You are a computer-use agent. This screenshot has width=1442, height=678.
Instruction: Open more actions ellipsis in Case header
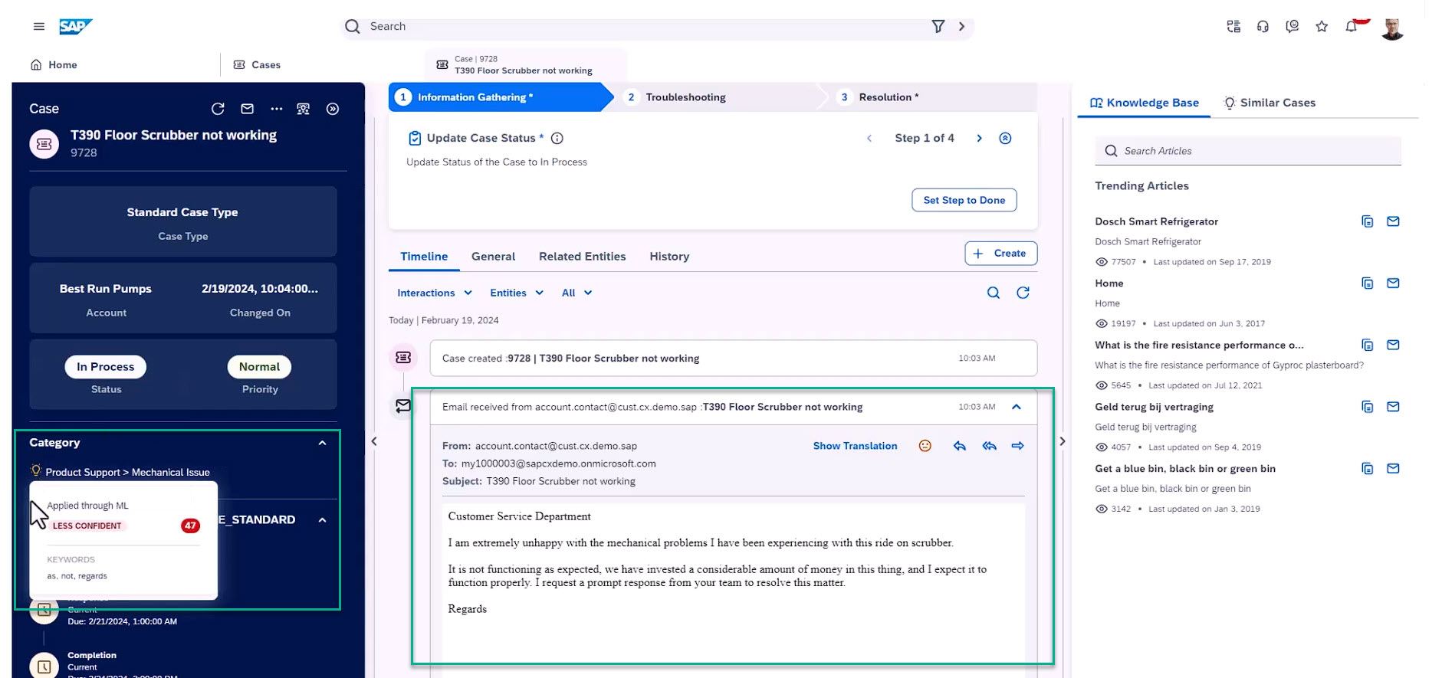coord(277,109)
